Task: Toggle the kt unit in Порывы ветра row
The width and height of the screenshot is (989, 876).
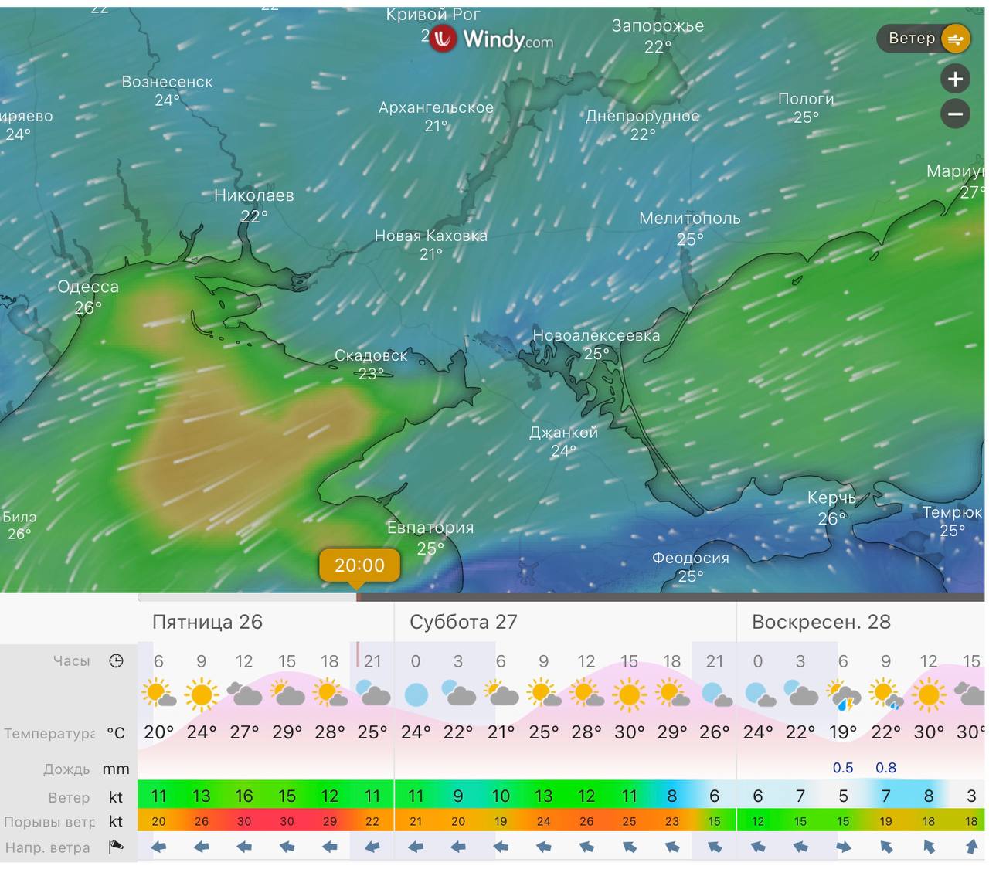Action: [x=116, y=821]
